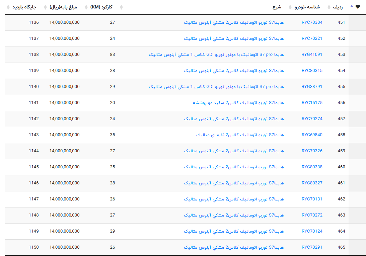Open vehicle ID link RYC70304
The image size is (366, 256).
coord(312,22)
